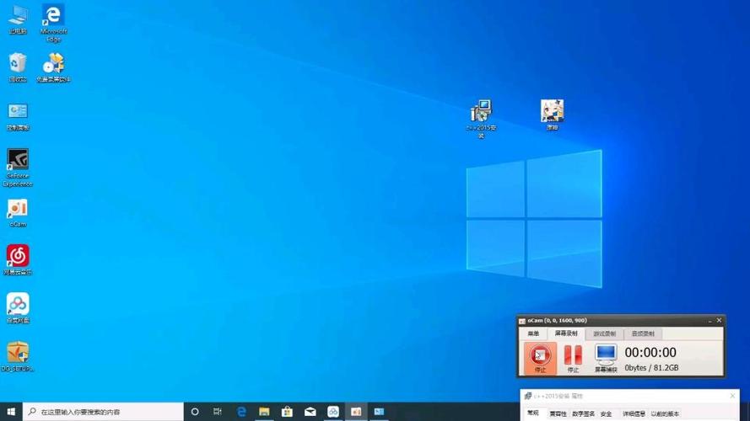Image resolution: width=750 pixels, height=421 pixels.
Task: Click the monitor screen capture icon in oCam
Action: (606, 358)
